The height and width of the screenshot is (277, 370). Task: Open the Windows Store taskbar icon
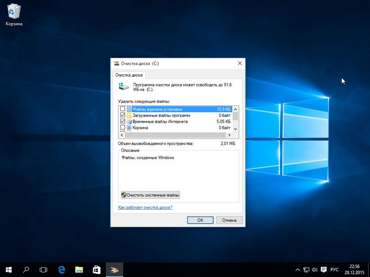pos(97,269)
